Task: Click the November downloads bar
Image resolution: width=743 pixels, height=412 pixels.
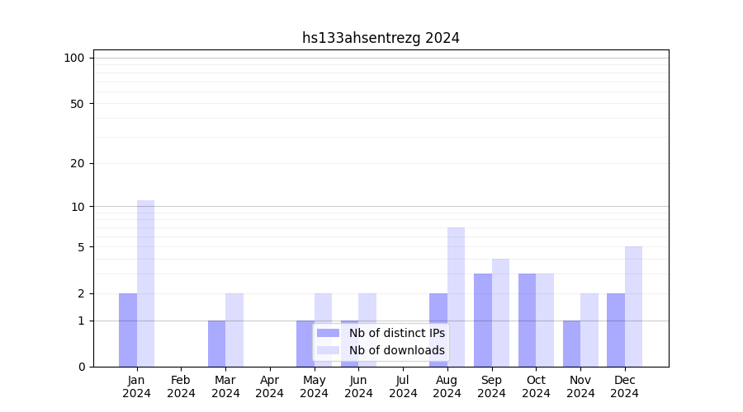Action: (589, 330)
